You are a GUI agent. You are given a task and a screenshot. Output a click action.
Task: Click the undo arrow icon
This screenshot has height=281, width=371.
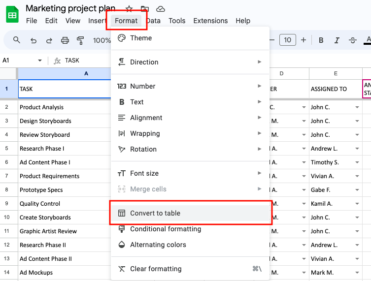33,40
